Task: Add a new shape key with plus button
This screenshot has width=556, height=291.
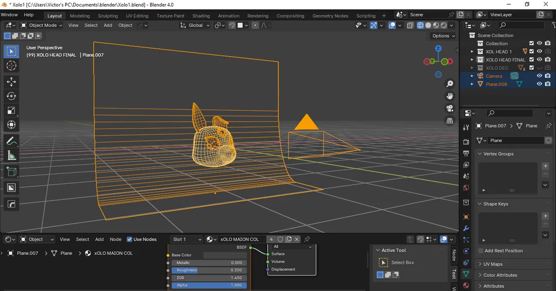Action: pyautogui.click(x=546, y=216)
